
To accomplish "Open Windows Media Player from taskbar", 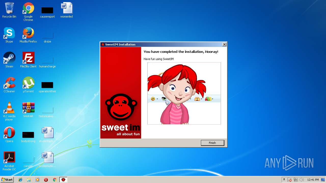I will (37, 180).
